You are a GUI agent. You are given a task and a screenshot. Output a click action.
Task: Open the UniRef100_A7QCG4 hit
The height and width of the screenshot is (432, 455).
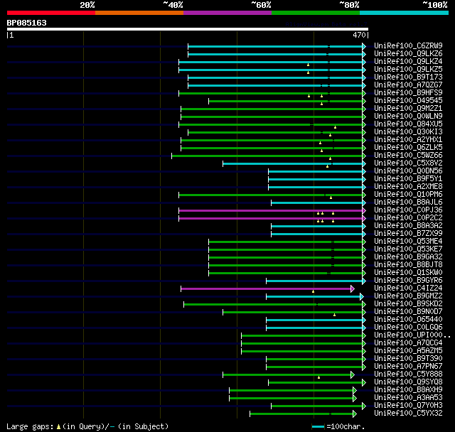(x=408, y=343)
